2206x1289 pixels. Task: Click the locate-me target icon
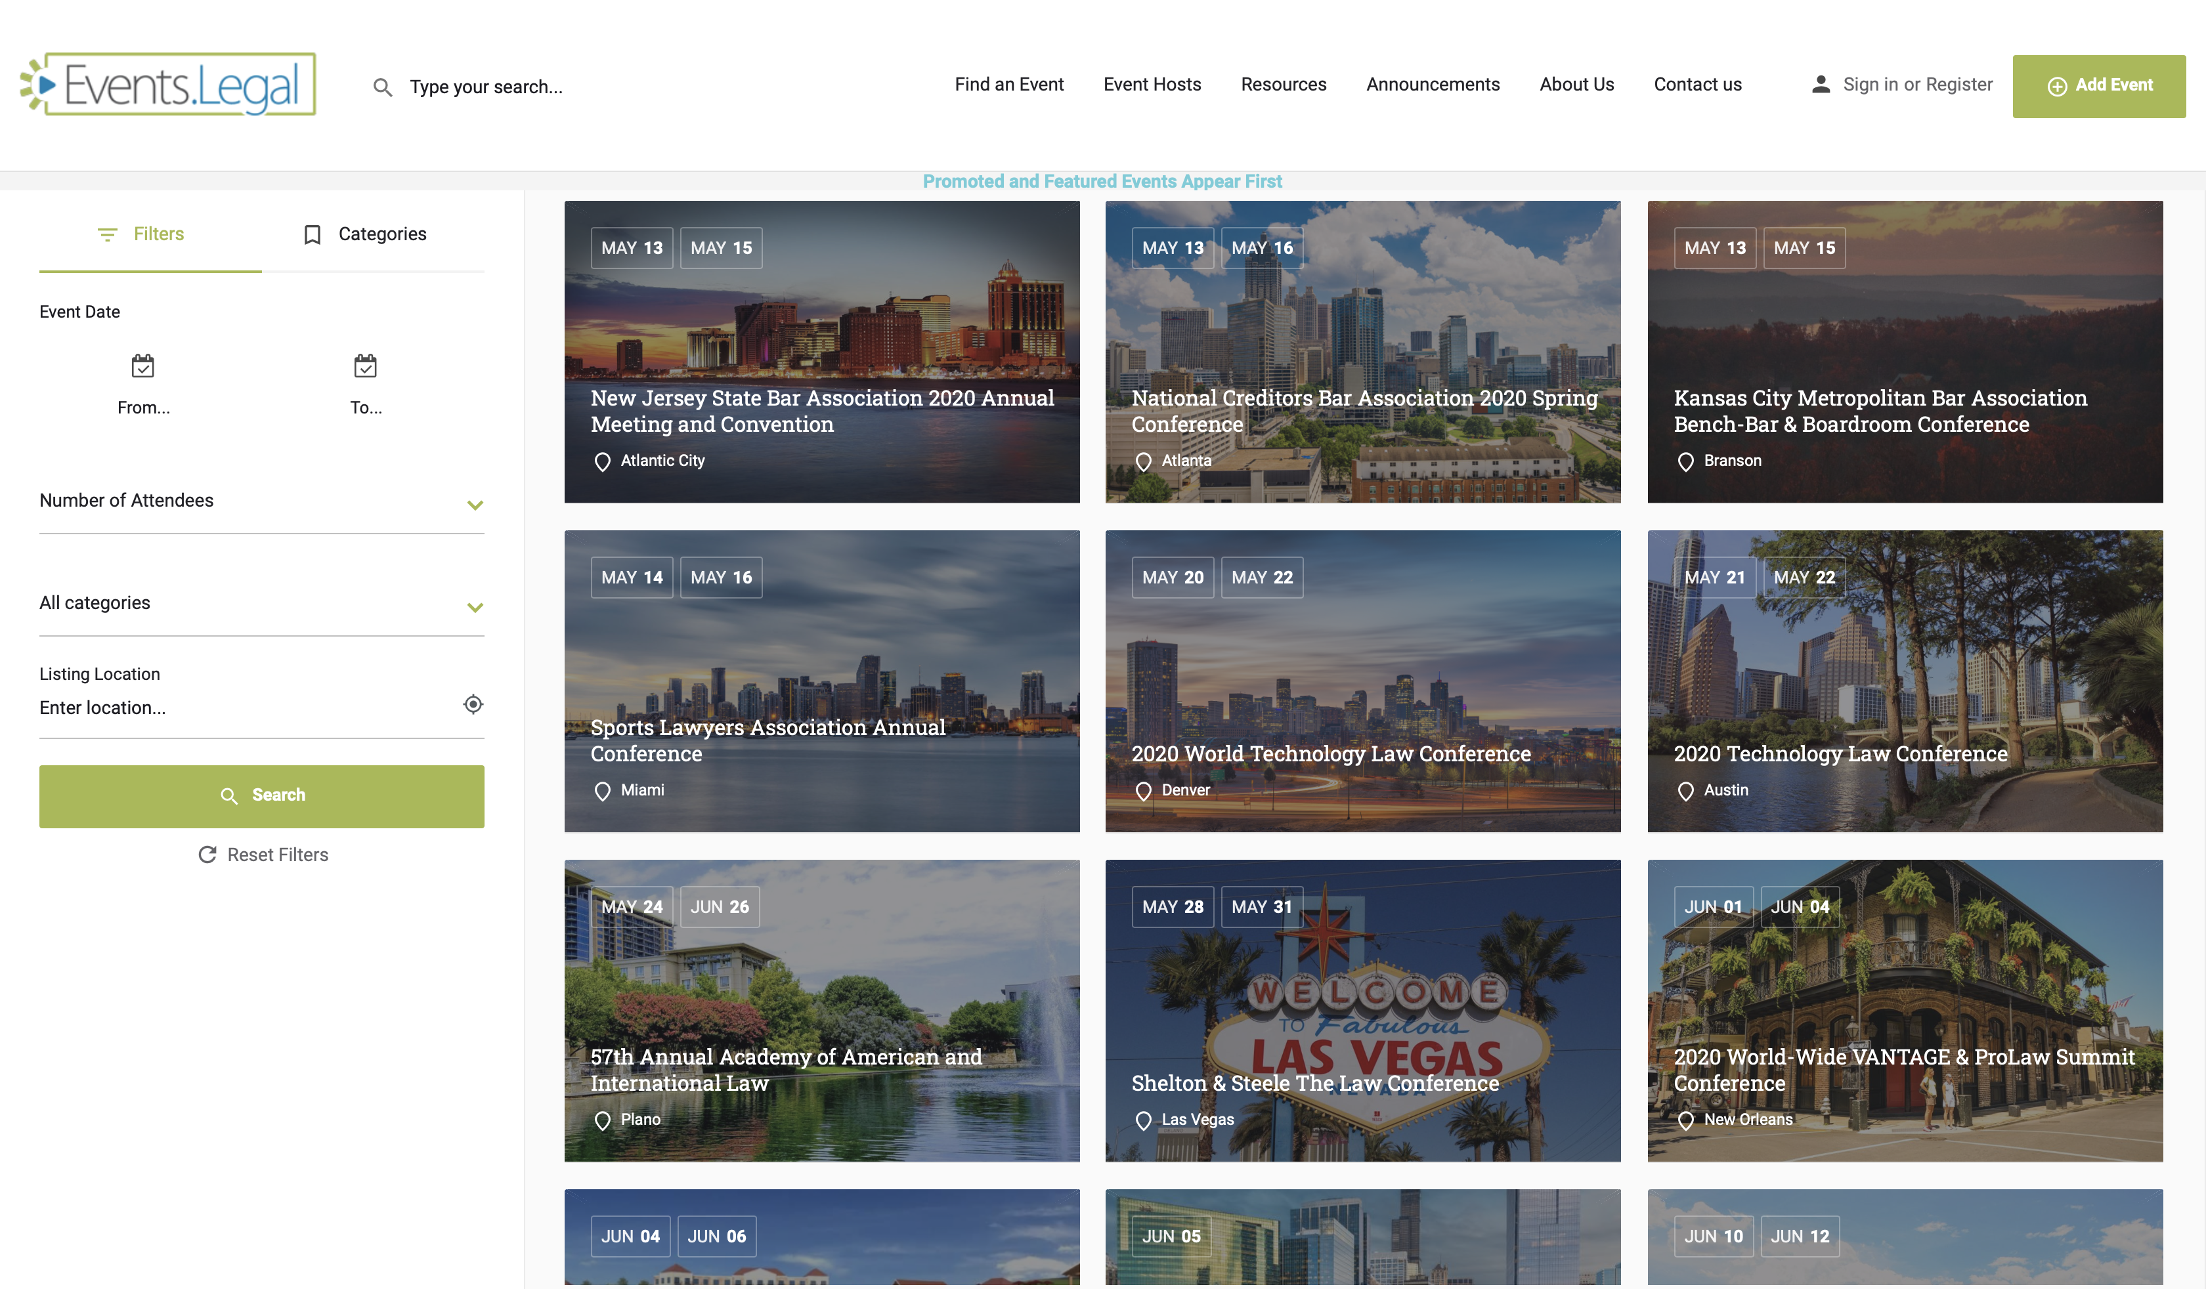coord(473,704)
